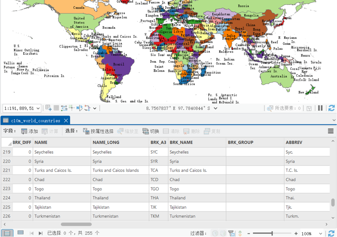Select the BRK_A3 column header
This screenshot has width=337, height=237.
click(x=158, y=143)
